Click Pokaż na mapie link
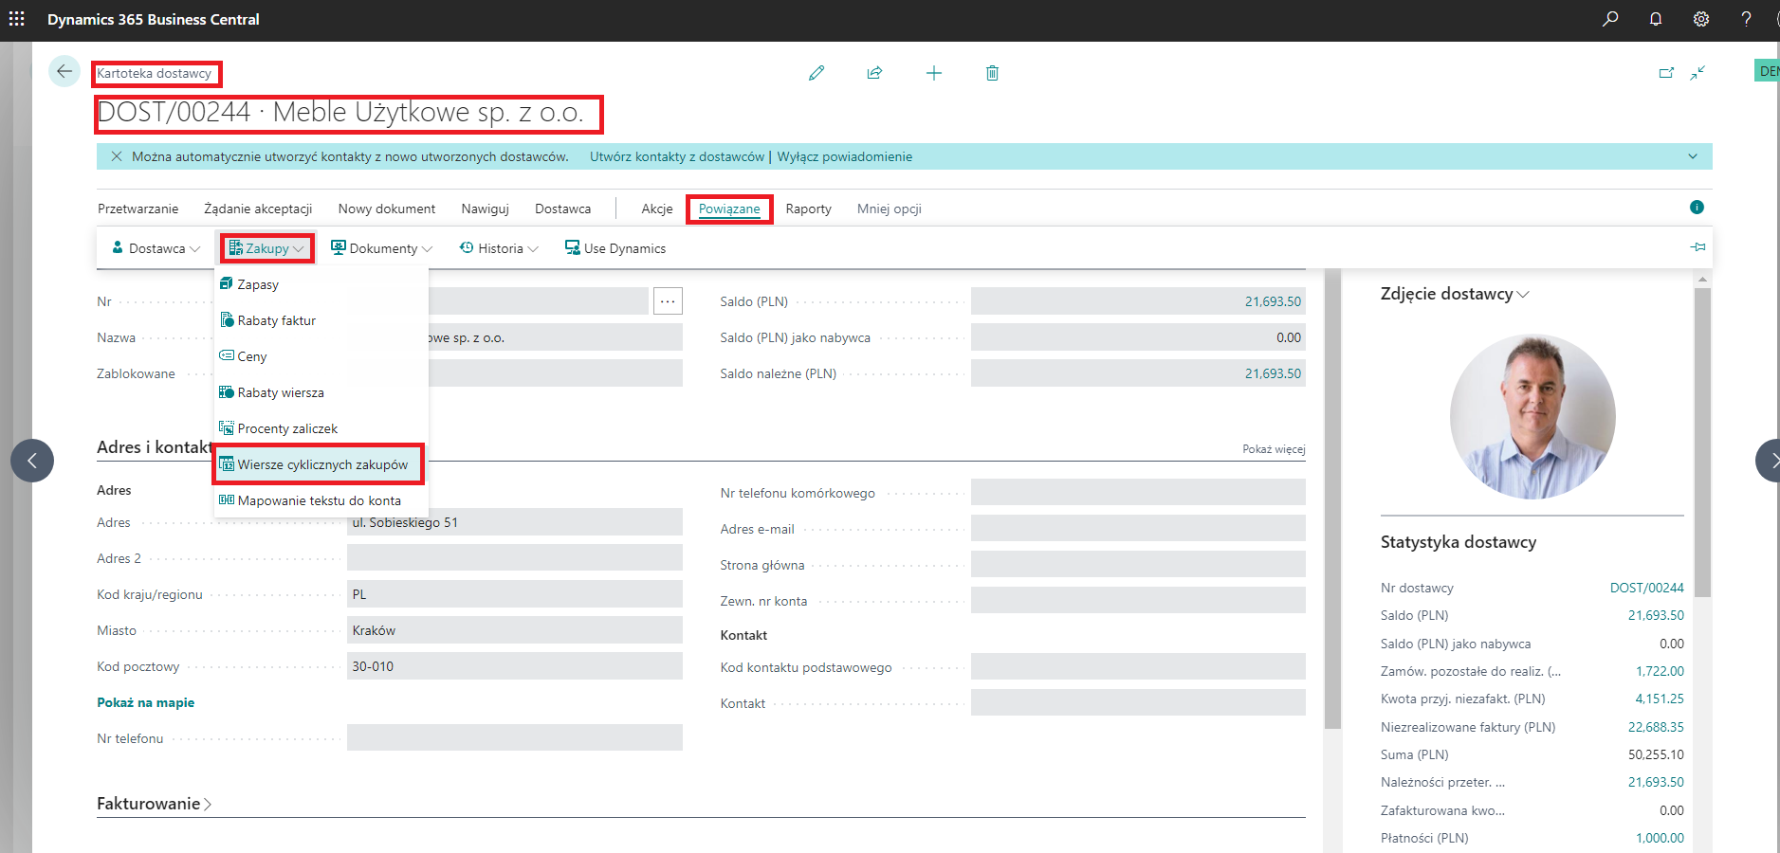Image resolution: width=1780 pixels, height=853 pixels. pyautogui.click(x=146, y=702)
